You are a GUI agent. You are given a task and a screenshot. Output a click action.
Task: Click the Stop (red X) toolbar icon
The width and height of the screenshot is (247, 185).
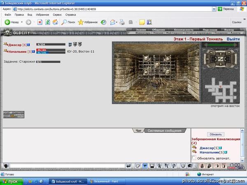coord(40,22)
